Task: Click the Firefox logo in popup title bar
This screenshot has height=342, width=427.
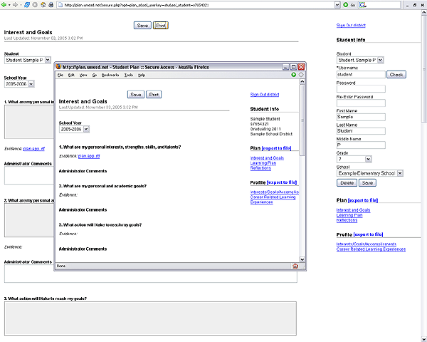Action: pyautogui.click(x=58, y=66)
